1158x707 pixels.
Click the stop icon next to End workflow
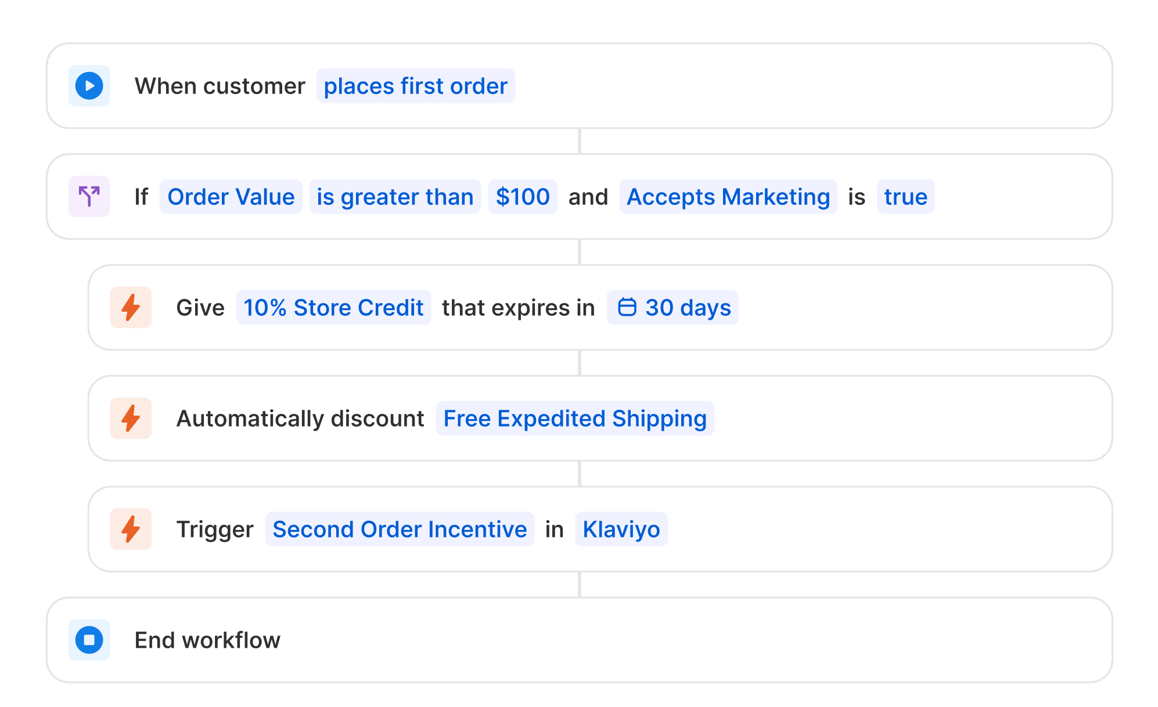[88, 640]
